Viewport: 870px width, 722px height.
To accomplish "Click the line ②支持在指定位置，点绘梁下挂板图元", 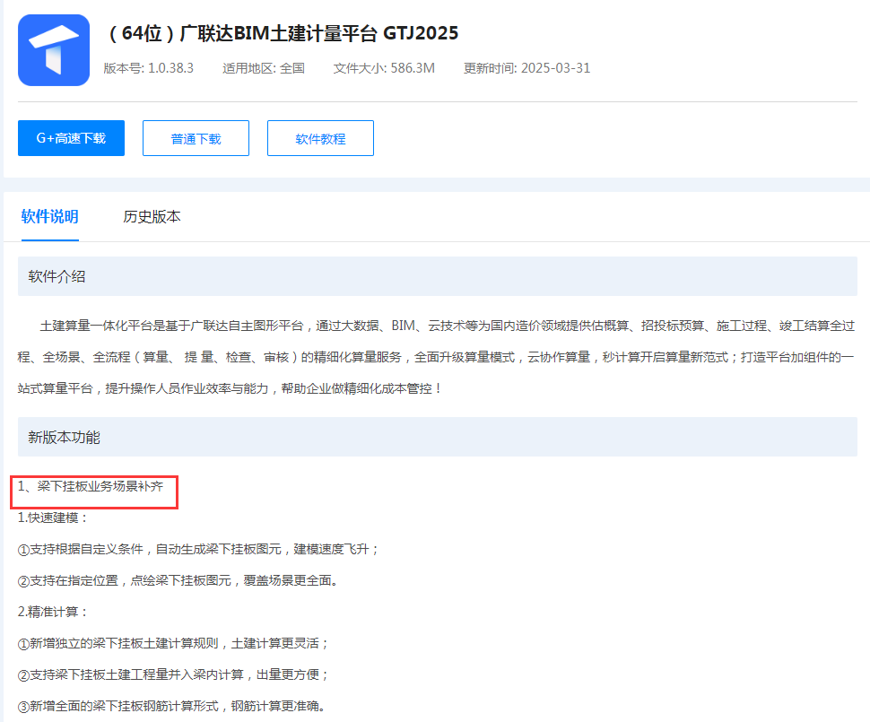I will [178, 580].
